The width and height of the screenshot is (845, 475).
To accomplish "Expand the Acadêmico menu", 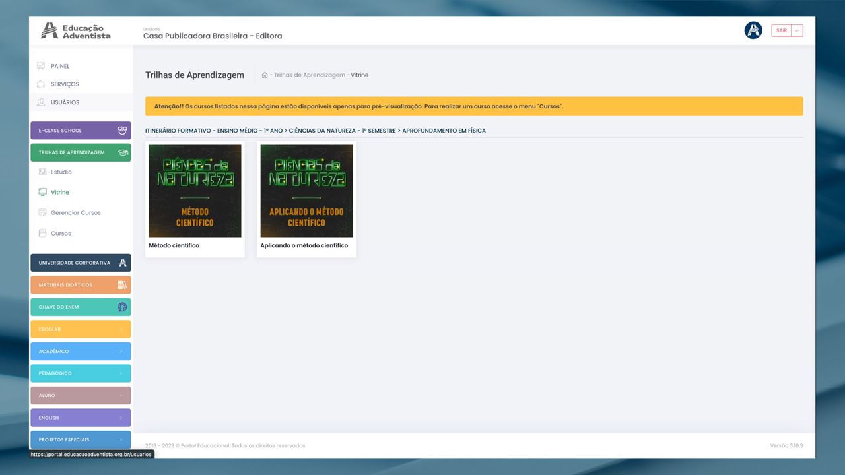I will click(81, 351).
